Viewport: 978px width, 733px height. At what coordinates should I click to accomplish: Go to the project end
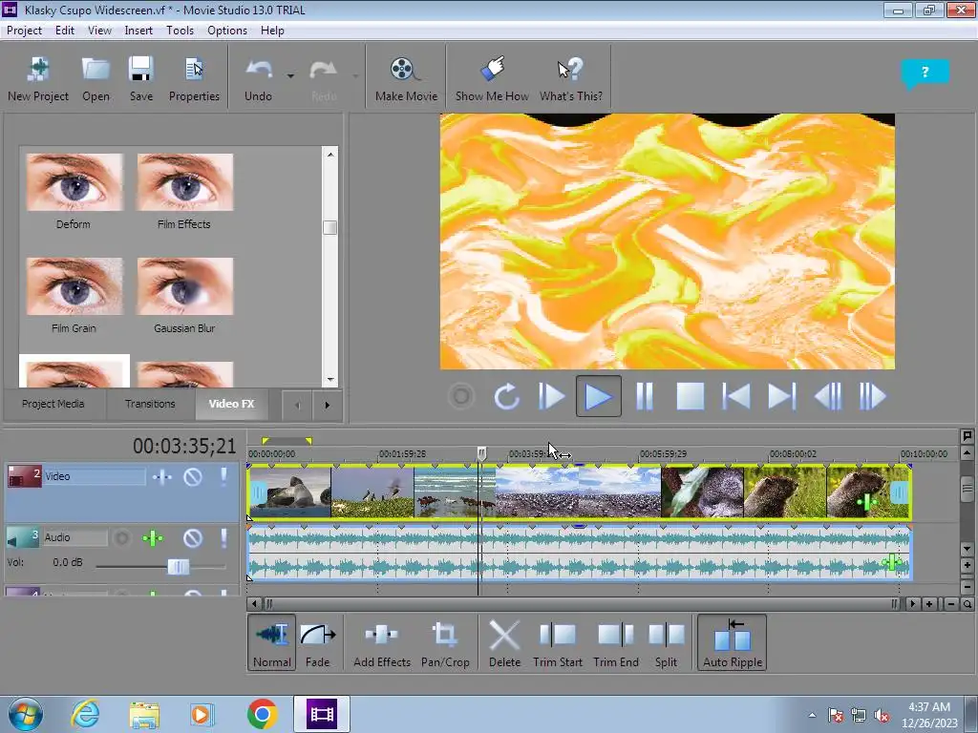[781, 396]
